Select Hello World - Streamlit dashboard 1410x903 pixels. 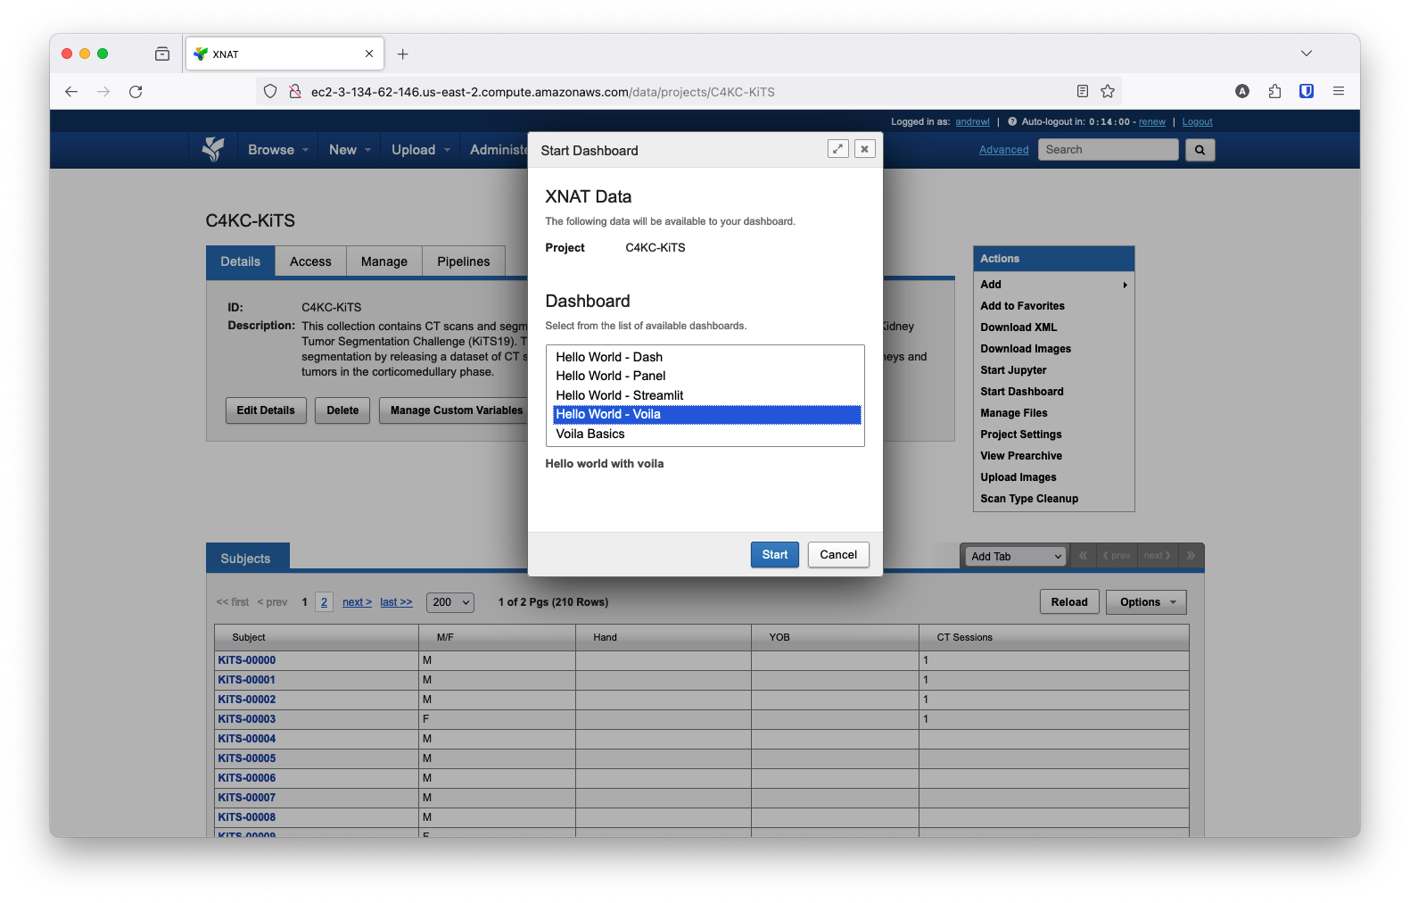point(619,395)
